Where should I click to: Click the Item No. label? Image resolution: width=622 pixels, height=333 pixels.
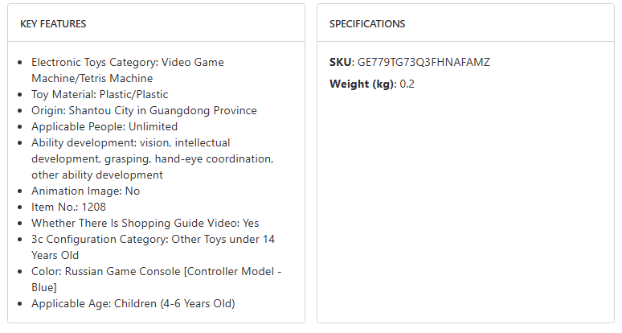[x=54, y=207]
